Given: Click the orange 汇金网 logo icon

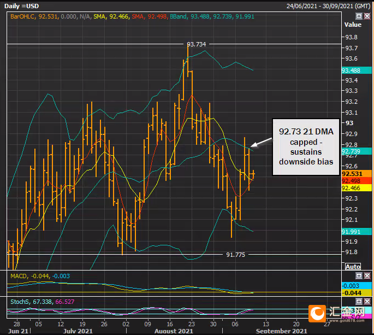Looking at the screenshot, I should pyautogui.click(x=317, y=314).
